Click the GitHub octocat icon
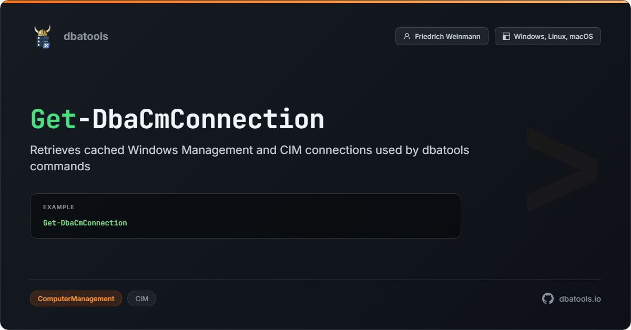Viewport: 631px width, 330px height. point(548,298)
